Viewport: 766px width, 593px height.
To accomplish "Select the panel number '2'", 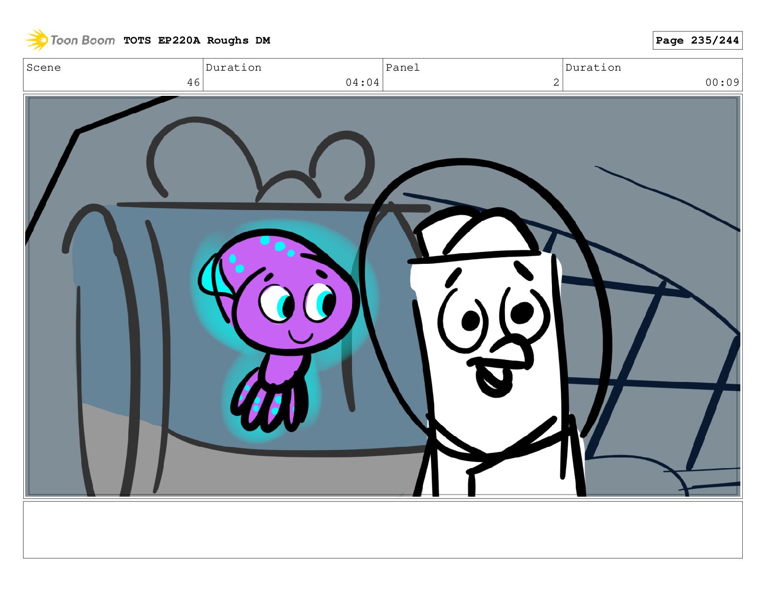I will pyautogui.click(x=556, y=83).
